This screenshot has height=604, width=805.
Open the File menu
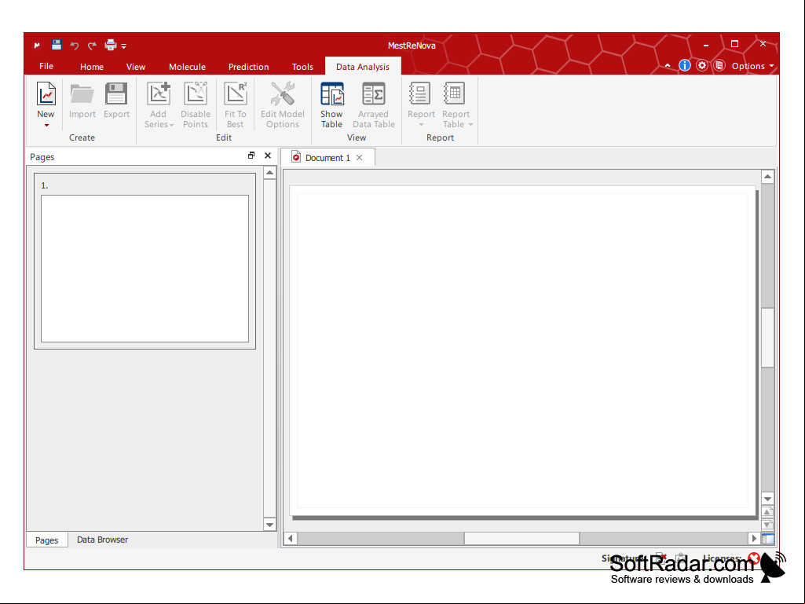pyautogui.click(x=46, y=66)
